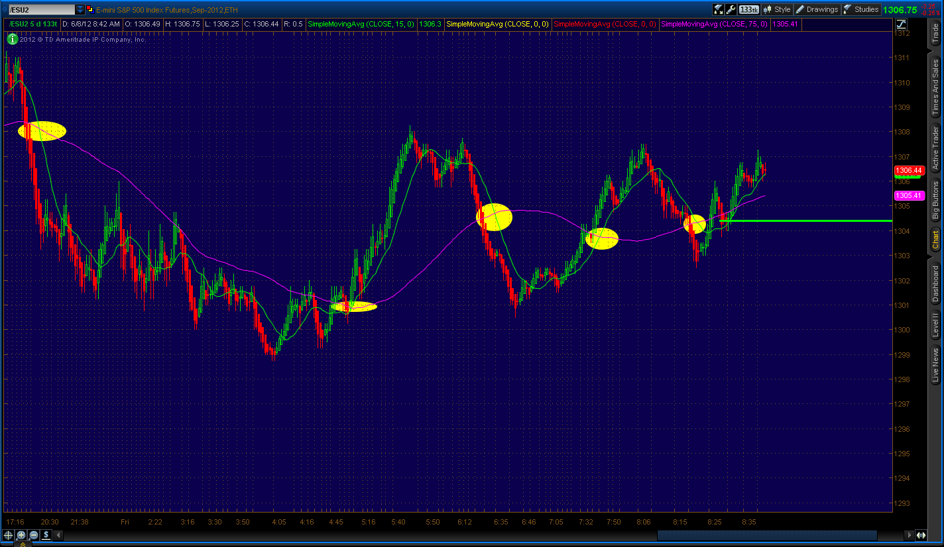Click the colored link squares icon beside the symbol
The width and height of the screenshot is (944, 547).
[x=89, y=9]
